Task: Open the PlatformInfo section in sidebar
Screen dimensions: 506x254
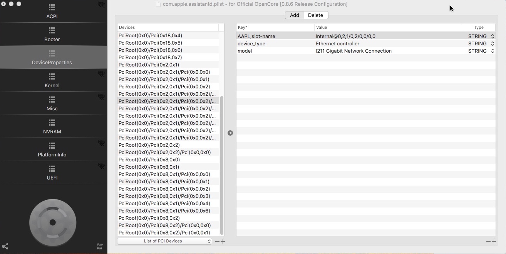Action: [52, 150]
